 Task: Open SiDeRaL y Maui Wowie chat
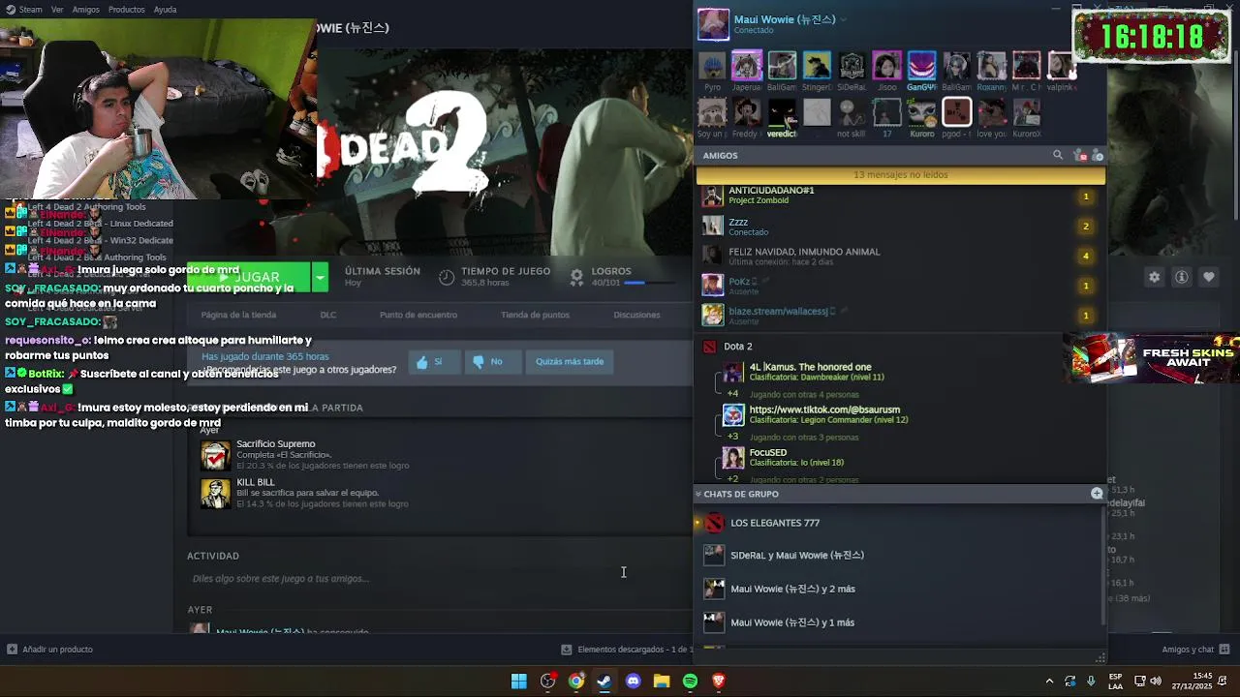(x=900, y=556)
